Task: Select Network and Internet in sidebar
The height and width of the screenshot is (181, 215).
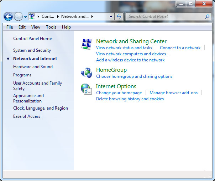Action: pos(35,59)
